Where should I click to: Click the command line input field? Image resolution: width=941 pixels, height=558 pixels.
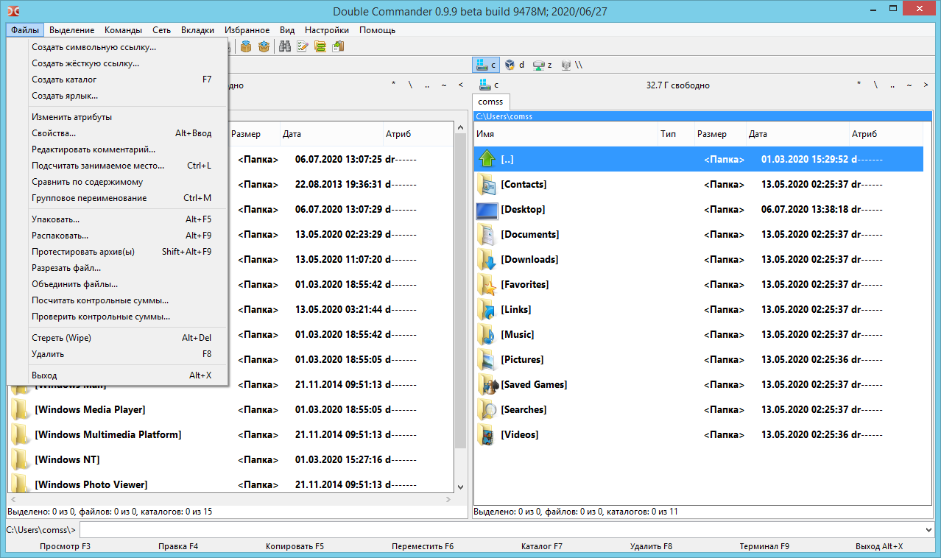(x=502, y=530)
